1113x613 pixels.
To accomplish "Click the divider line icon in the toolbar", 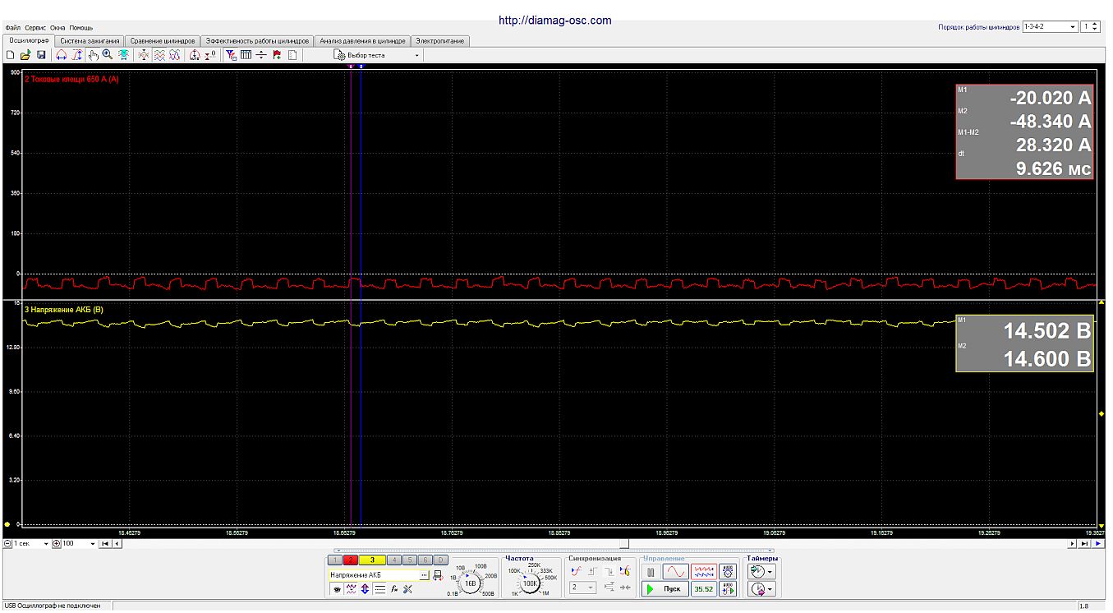I will [x=261, y=55].
